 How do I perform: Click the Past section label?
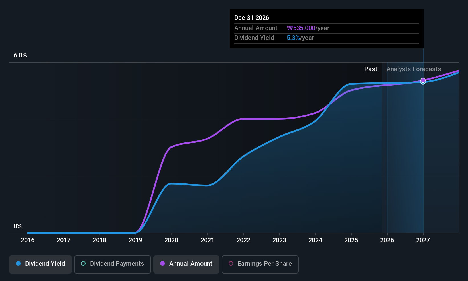click(x=371, y=69)
